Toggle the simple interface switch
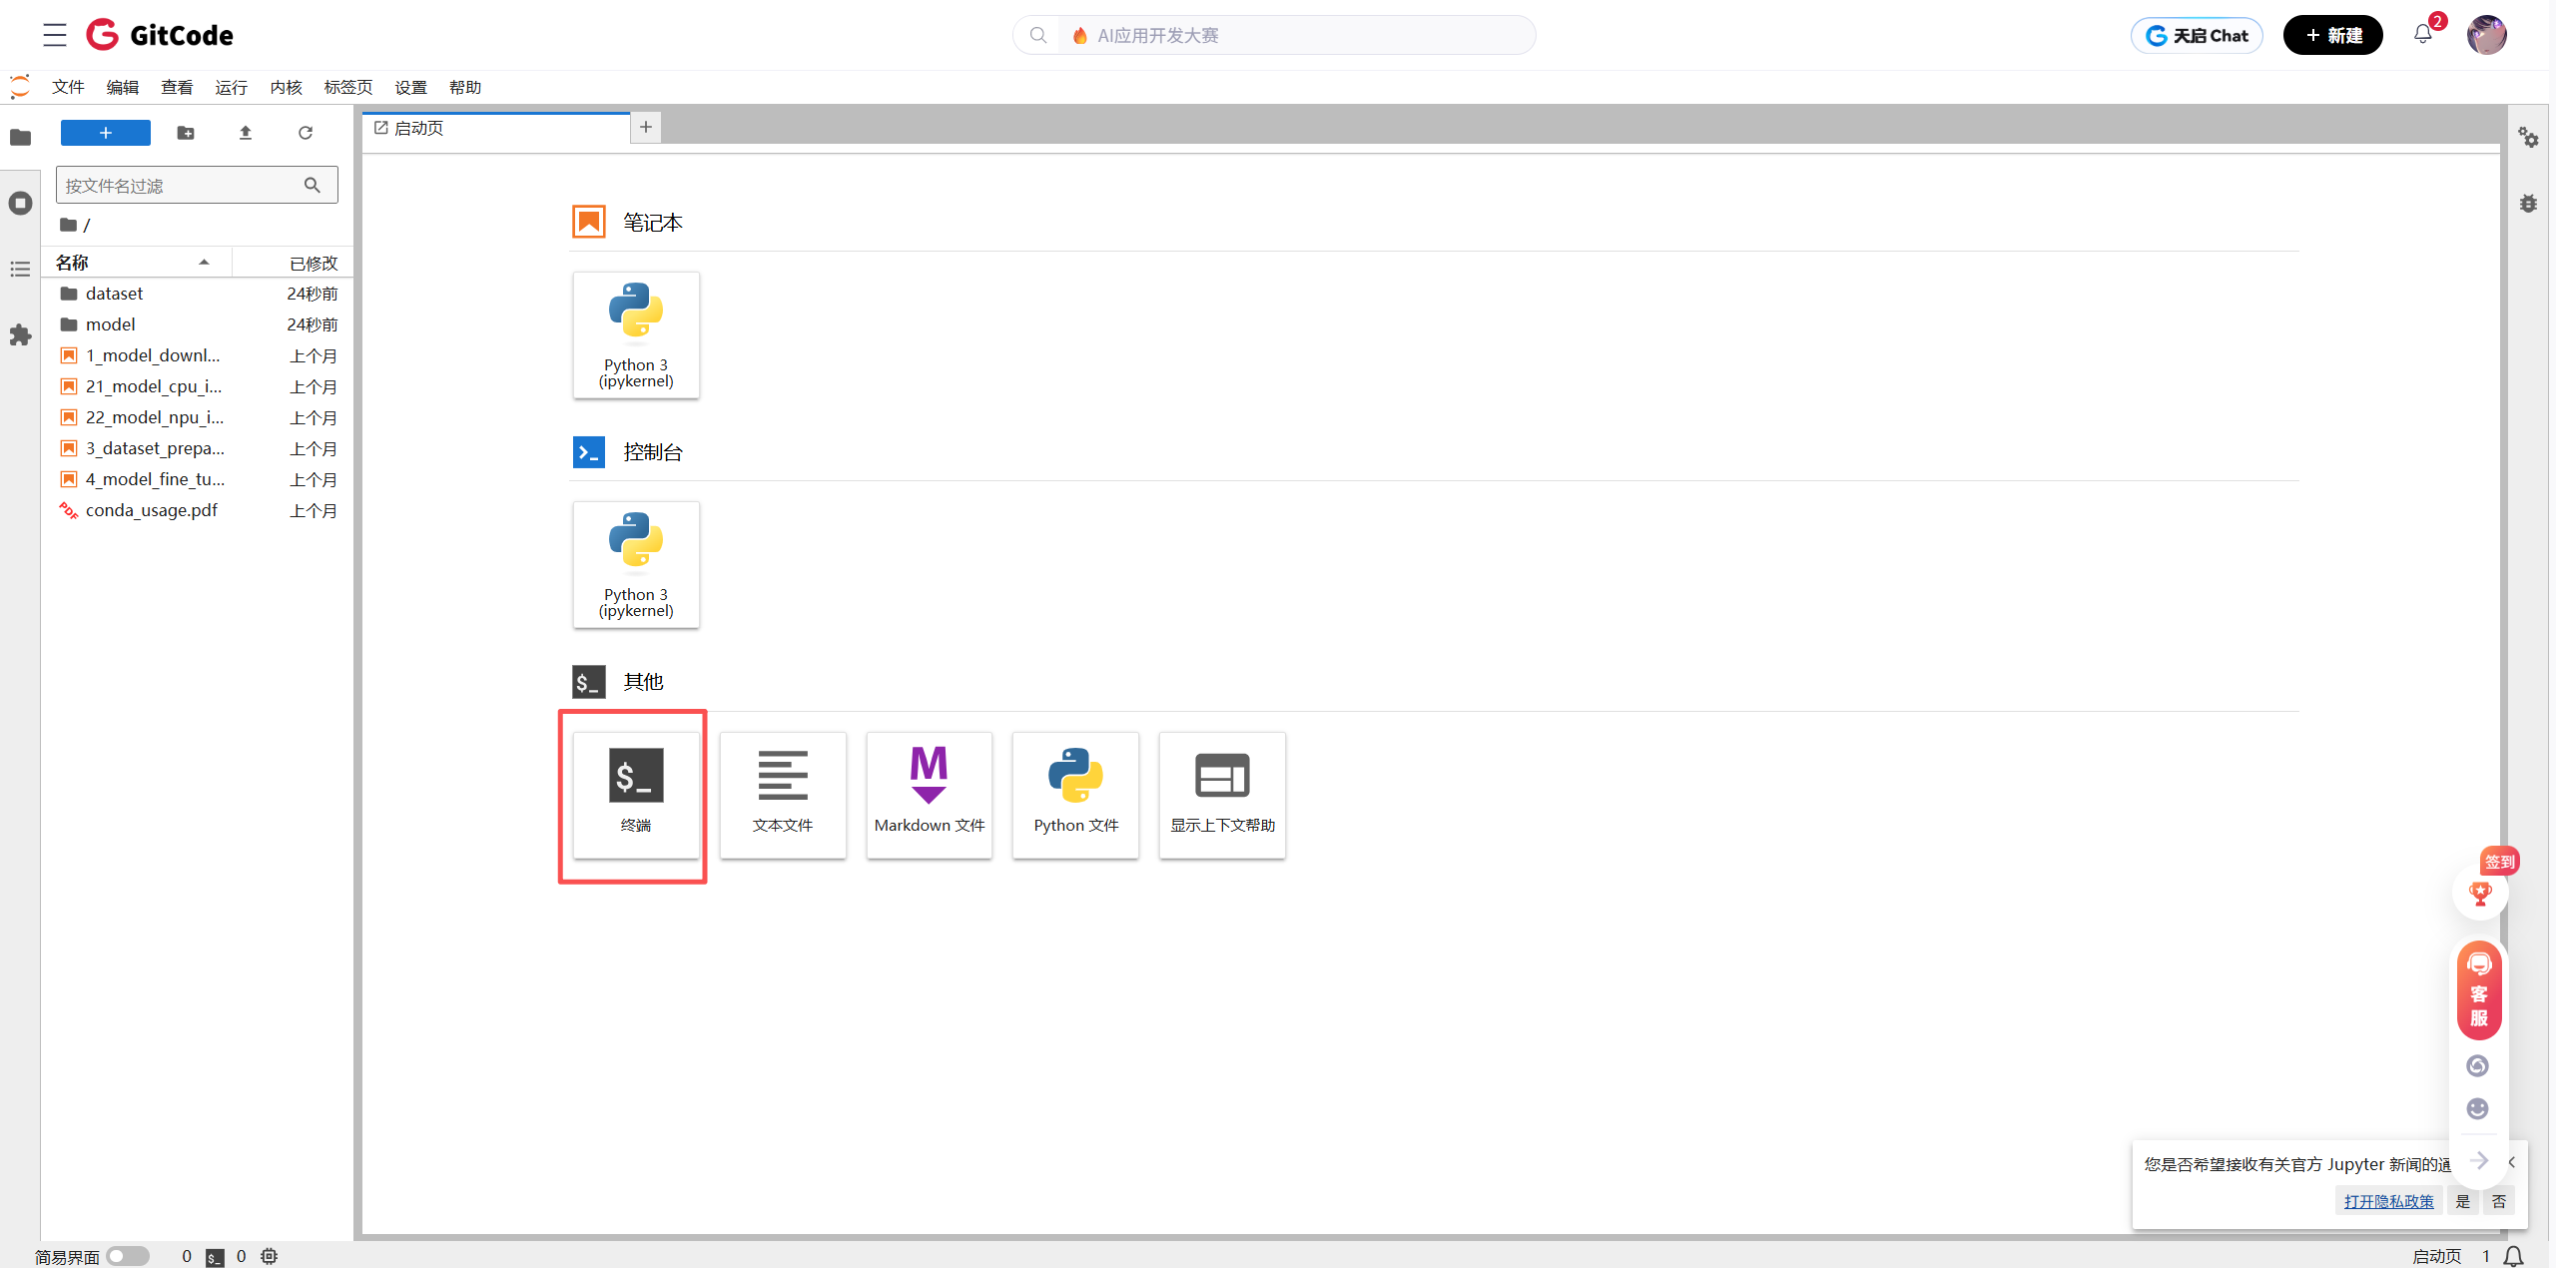2556x1268 pixels. point(128,1256)
